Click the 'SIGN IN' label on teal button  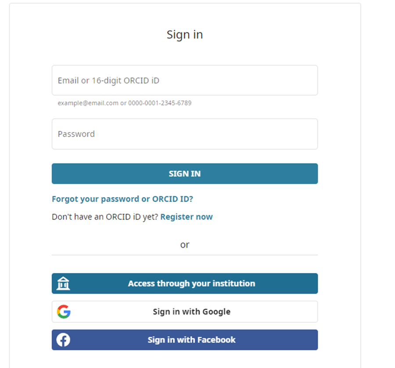tap(185, 174)
